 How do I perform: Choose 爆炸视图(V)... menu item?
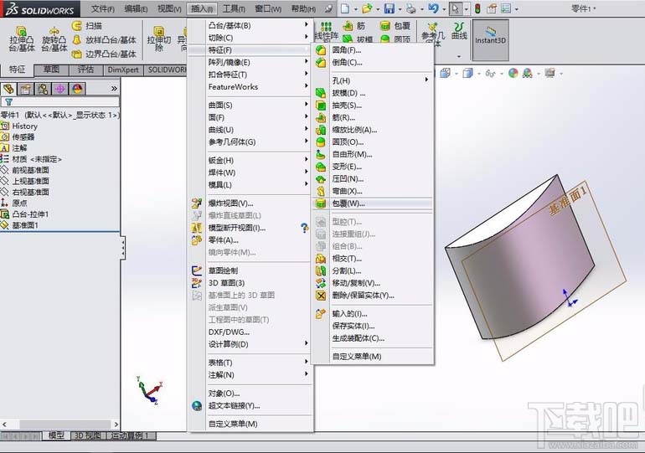tap(250, 203)
